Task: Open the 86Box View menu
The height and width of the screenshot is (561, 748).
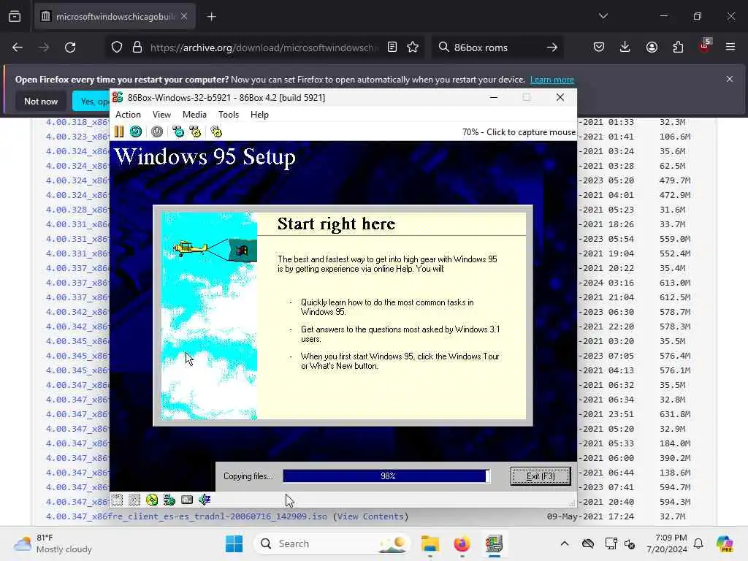Action: point(161,115)
